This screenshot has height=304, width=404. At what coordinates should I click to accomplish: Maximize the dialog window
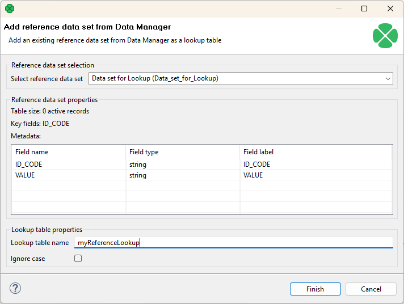[x=364, y=9]
